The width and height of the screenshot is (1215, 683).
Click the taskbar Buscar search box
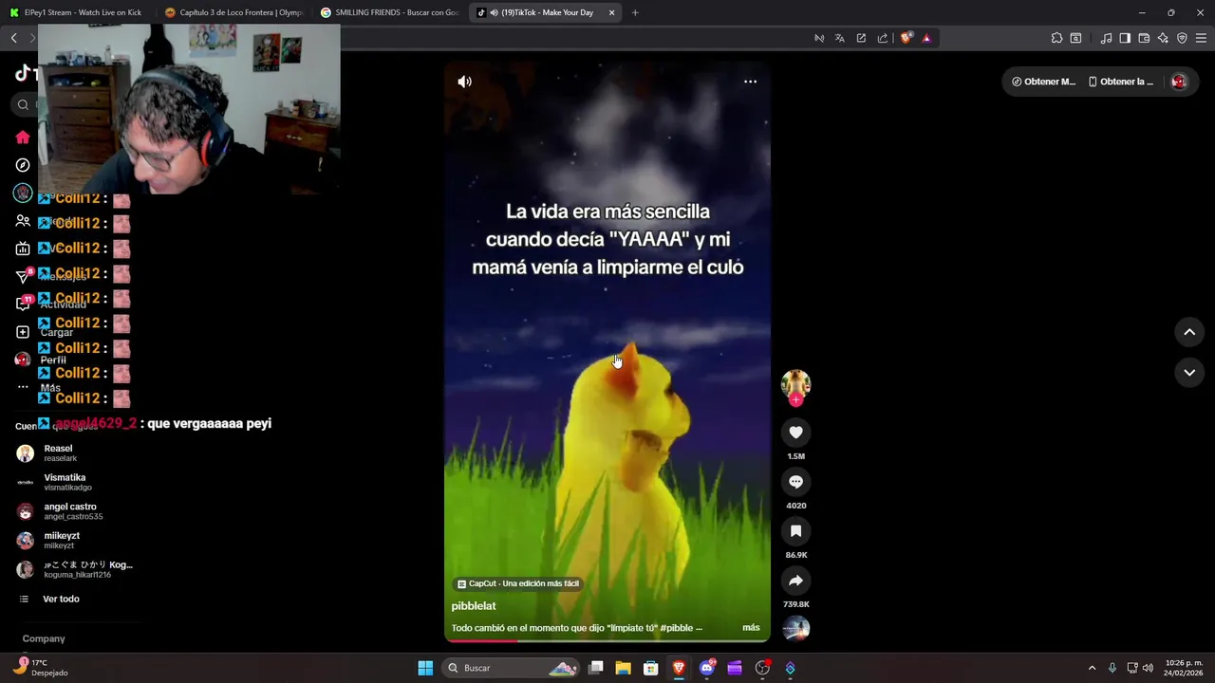tap(513, 668)
